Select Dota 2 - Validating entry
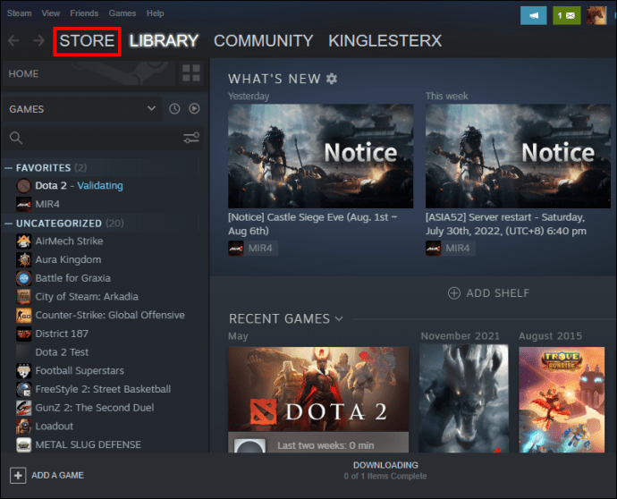This screenshot has width=617, height=499. point(79,186)
